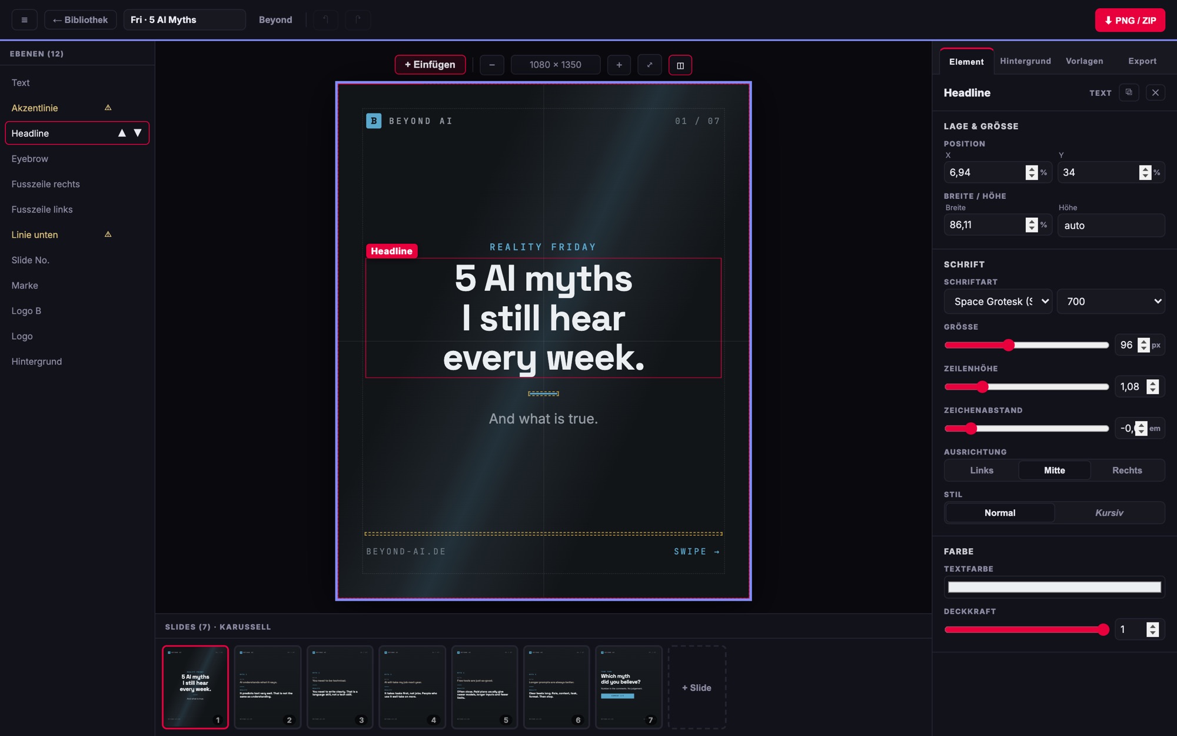The height and width of the screenshot is (736, 1177).
Task: Select slide thumbnail 7
Action: click(x=629, y=688)
